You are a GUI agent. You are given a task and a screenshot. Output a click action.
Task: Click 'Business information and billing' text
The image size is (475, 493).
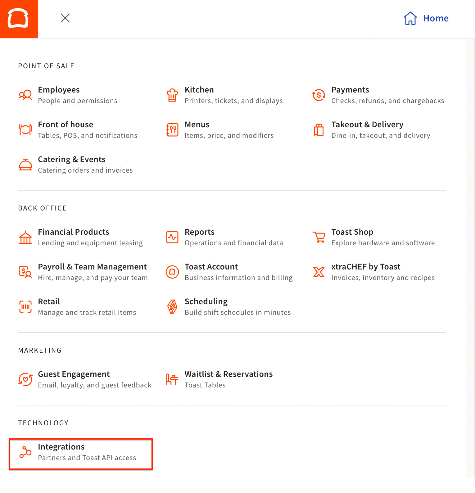click(239, 278)
